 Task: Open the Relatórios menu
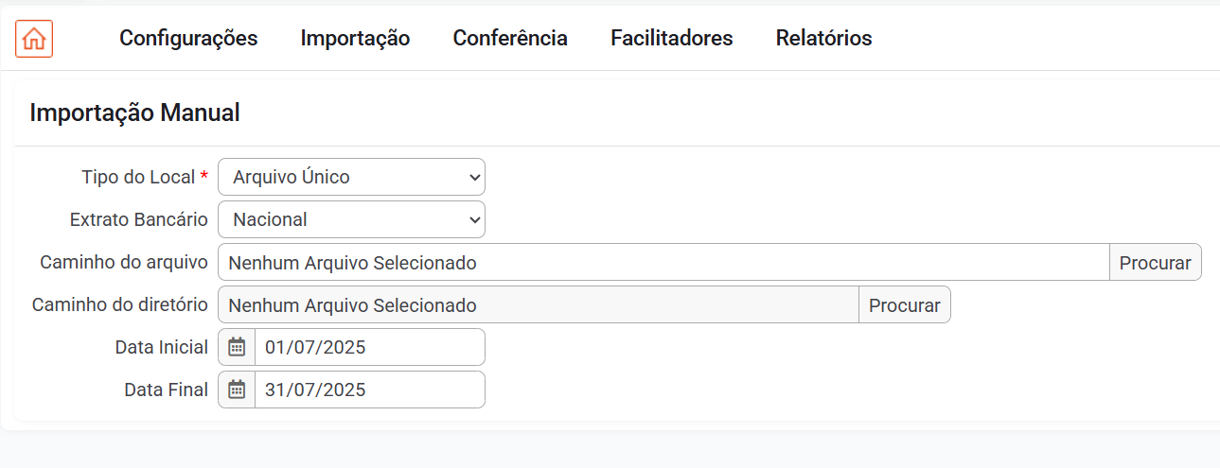[823, 39]
